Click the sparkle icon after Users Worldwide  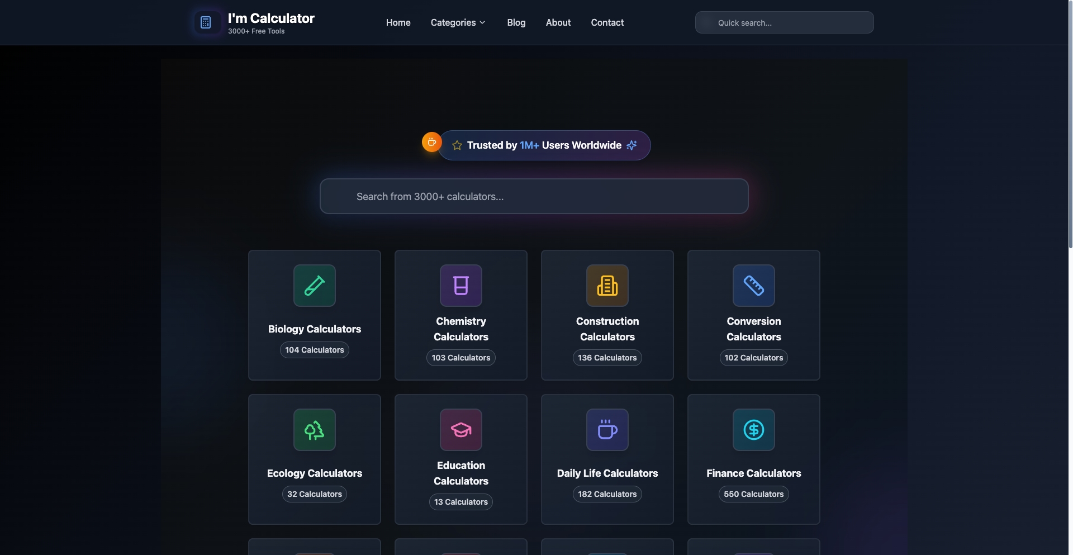632,145
